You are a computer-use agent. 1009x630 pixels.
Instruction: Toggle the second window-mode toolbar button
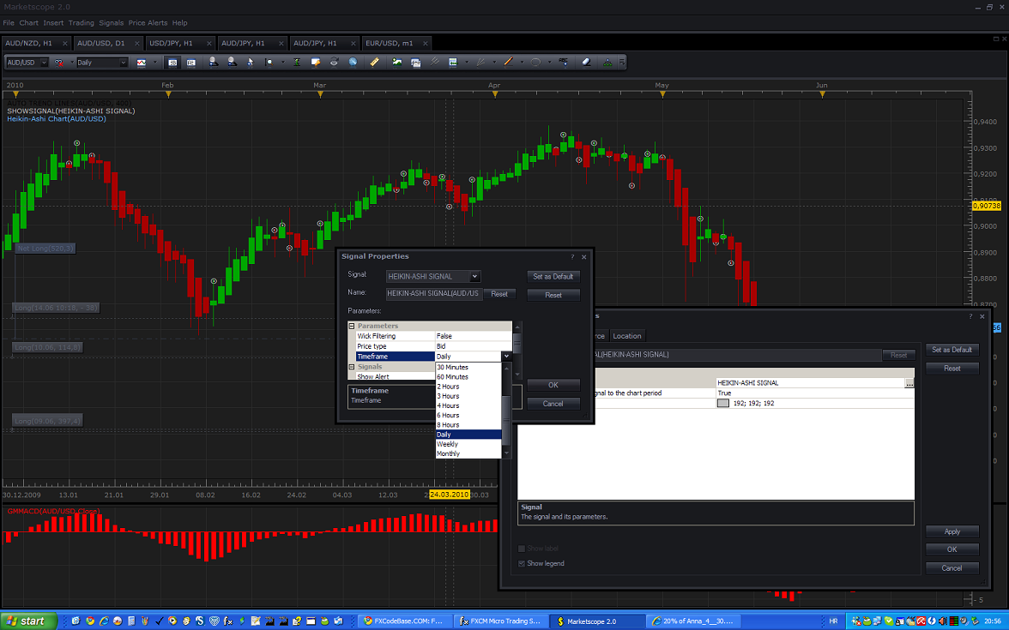tap(191, 63)
